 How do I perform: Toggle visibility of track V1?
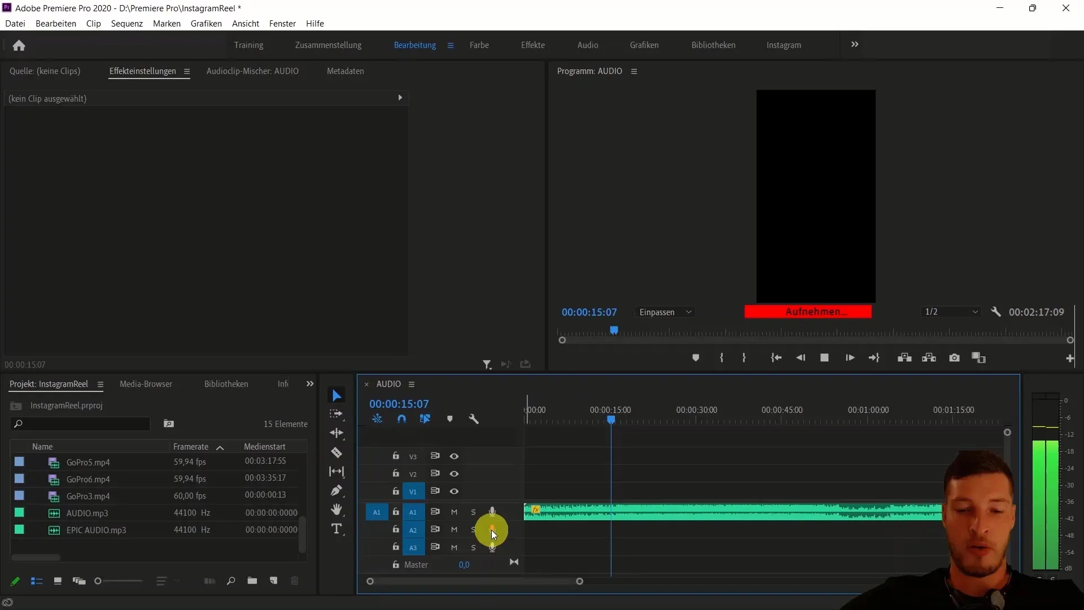click(x=454, y=491)
